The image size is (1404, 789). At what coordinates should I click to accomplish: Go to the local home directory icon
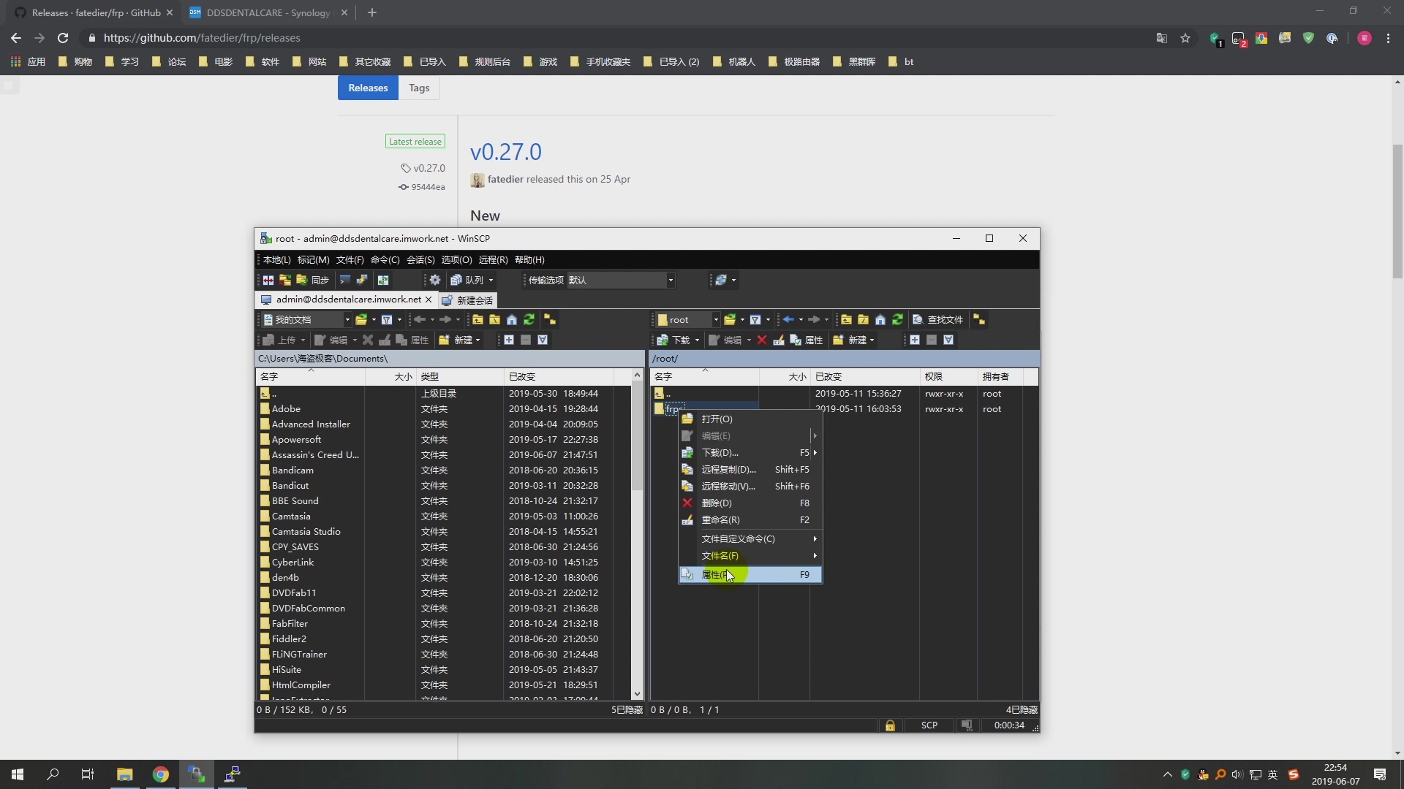pos(512,319)
